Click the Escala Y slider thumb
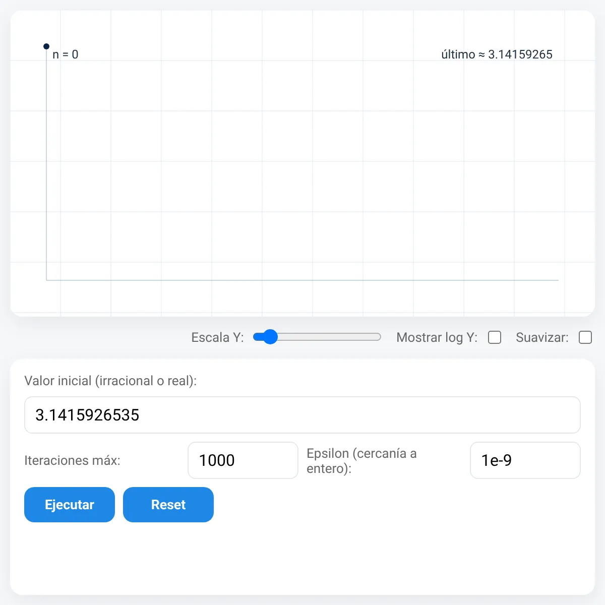Viewport: 605px width, 605px height. 270,337
